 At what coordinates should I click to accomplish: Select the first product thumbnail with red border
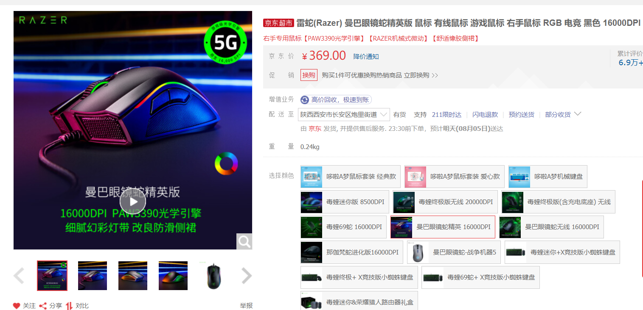52,276
